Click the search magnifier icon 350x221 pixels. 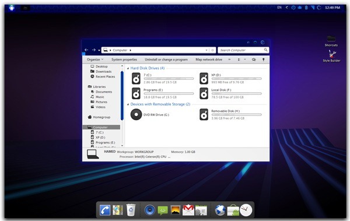265,50
